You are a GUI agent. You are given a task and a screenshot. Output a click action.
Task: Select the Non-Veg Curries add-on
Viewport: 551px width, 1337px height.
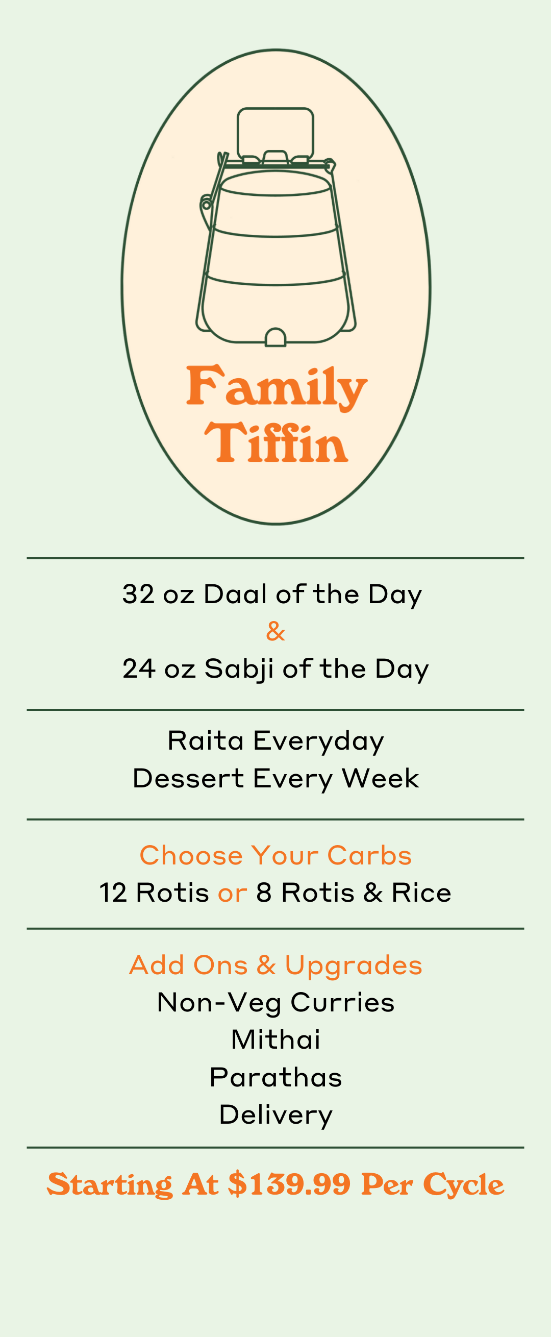click(x=275, y=1003)
